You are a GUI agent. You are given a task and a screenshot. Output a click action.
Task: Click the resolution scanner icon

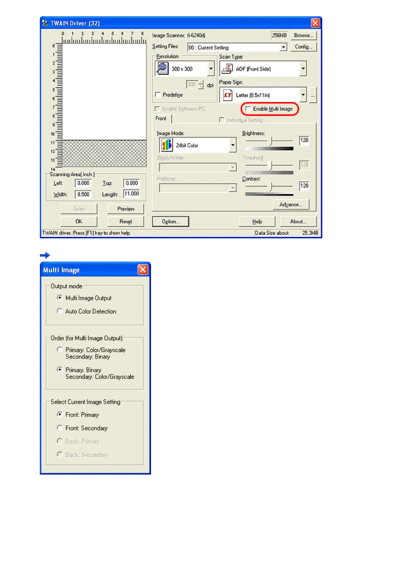tap(162, 68)
